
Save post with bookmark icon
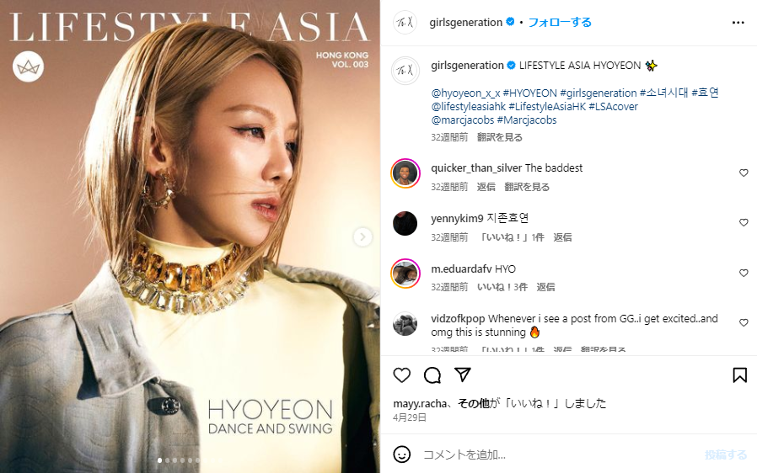tap(739, 375)
